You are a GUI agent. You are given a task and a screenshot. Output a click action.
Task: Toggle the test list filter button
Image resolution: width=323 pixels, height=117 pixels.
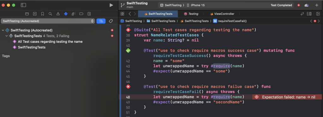pyautogui.click(x=101, y=21)
